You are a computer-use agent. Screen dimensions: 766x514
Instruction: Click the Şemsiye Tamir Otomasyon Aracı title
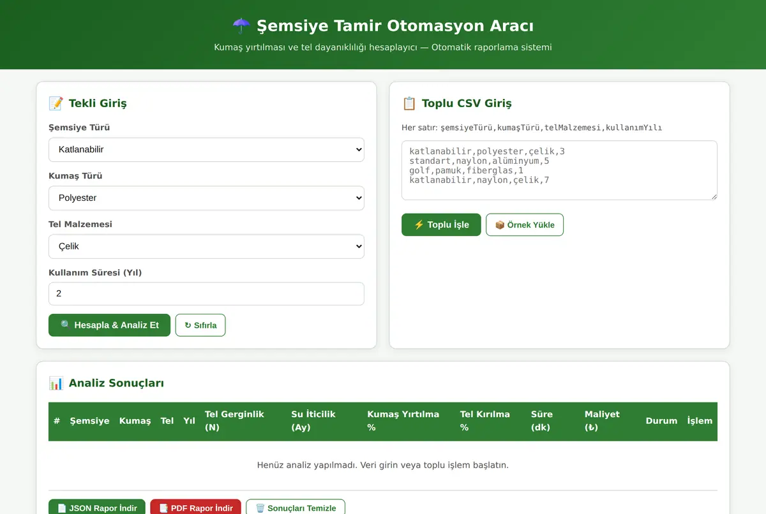395,26
